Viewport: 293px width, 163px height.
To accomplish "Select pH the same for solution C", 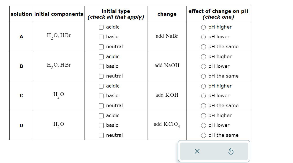I will (204, 106).
